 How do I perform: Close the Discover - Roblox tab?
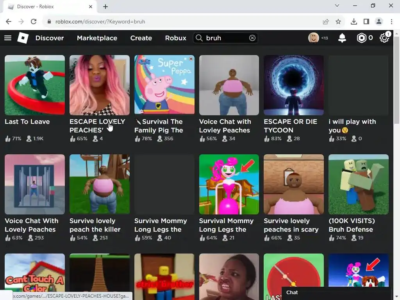pos(91,7)
